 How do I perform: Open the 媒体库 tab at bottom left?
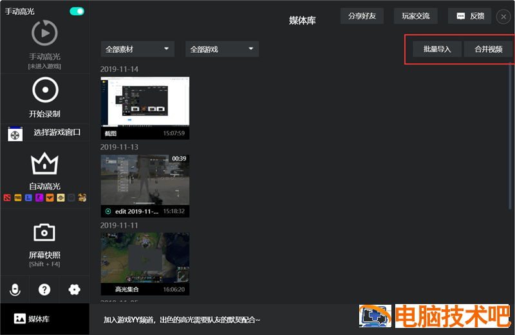point(44,319)
